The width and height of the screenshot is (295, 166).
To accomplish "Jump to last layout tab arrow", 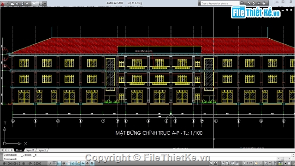I will [12, 150].
